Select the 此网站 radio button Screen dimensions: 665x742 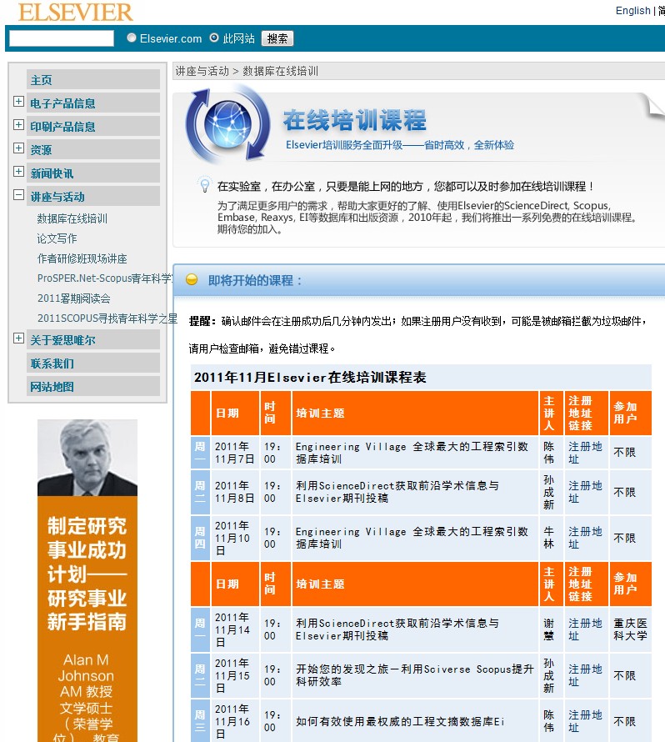[214, 38]
